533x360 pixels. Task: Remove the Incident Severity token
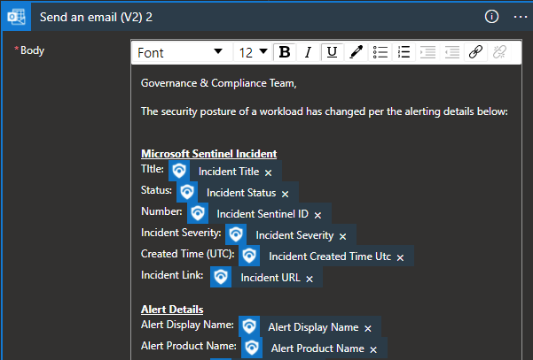pyautogui.click(x=342, y=237)
